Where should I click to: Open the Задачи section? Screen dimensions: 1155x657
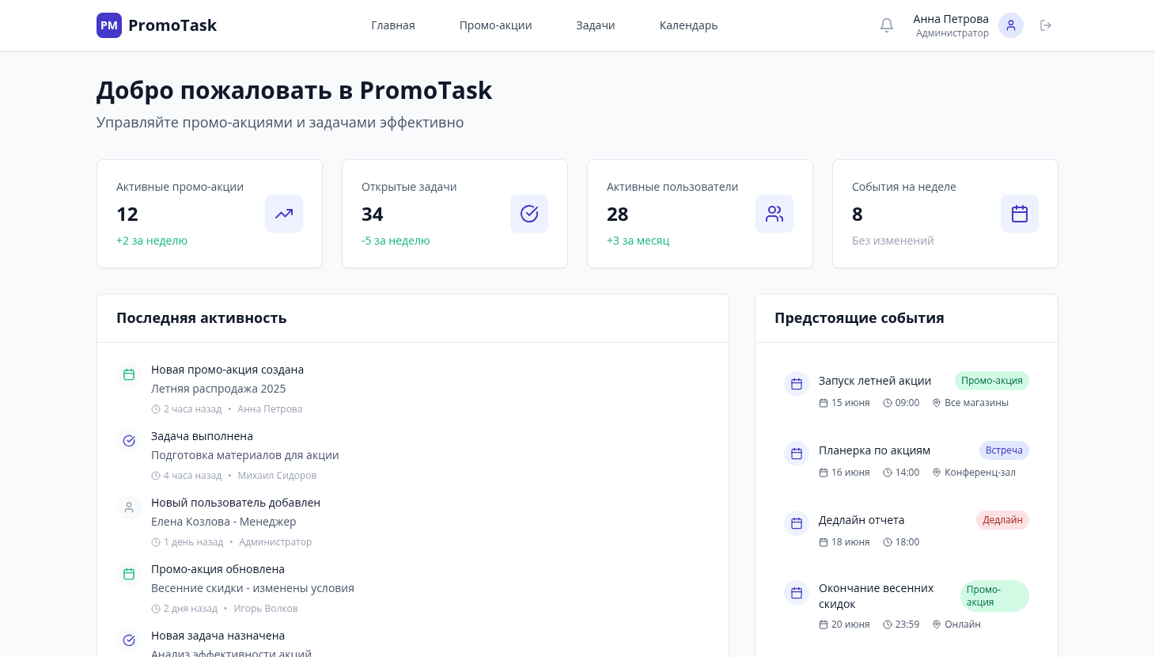[596, 25]
